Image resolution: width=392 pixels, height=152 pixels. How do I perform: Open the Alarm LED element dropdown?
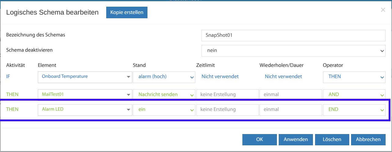coord(85,110)
